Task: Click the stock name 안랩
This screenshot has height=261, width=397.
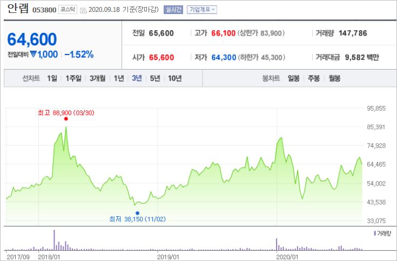Action: pos(18,9)
